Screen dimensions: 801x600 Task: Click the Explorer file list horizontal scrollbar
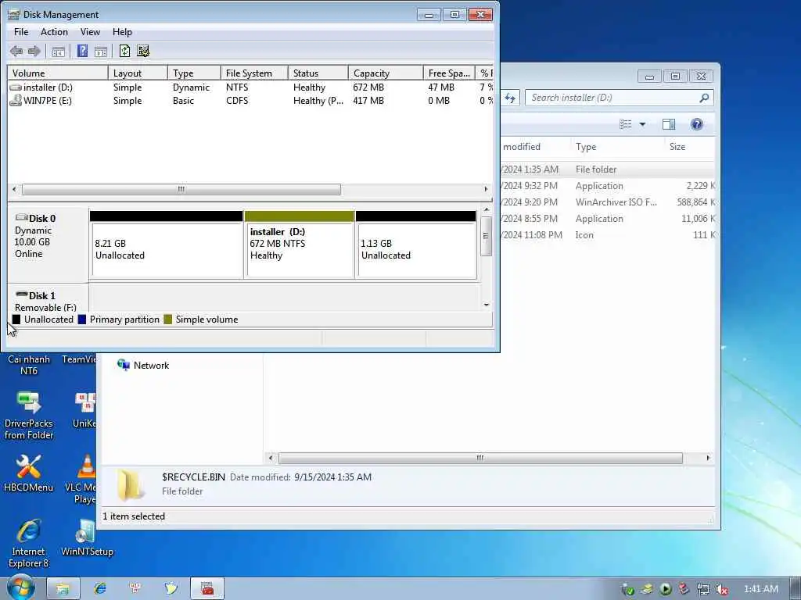[x=480, y=458]
